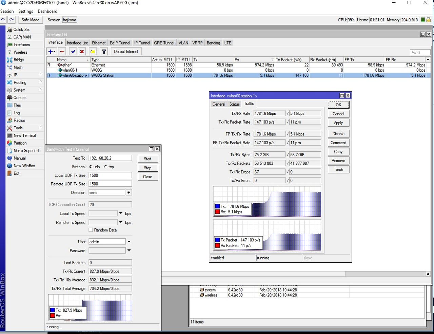
Task: Open the Settings menu
Action: 26,11
